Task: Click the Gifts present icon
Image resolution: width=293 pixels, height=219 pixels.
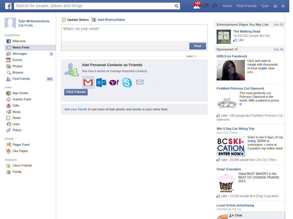Action: click(9, 106)
